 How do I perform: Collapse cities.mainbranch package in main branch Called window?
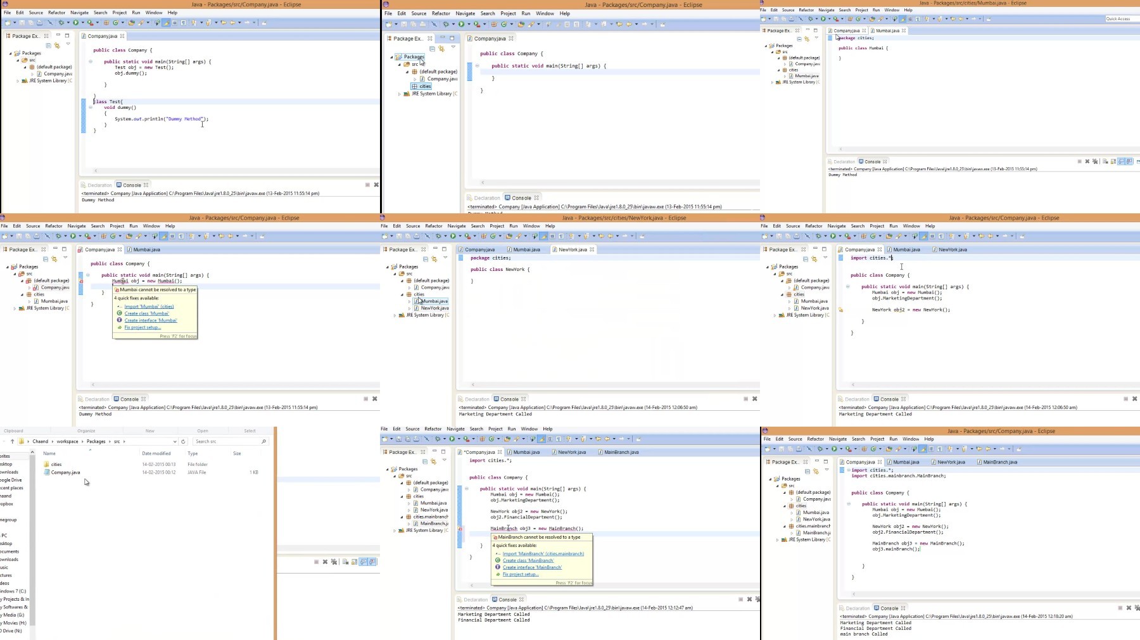click(x=784, y=526)
